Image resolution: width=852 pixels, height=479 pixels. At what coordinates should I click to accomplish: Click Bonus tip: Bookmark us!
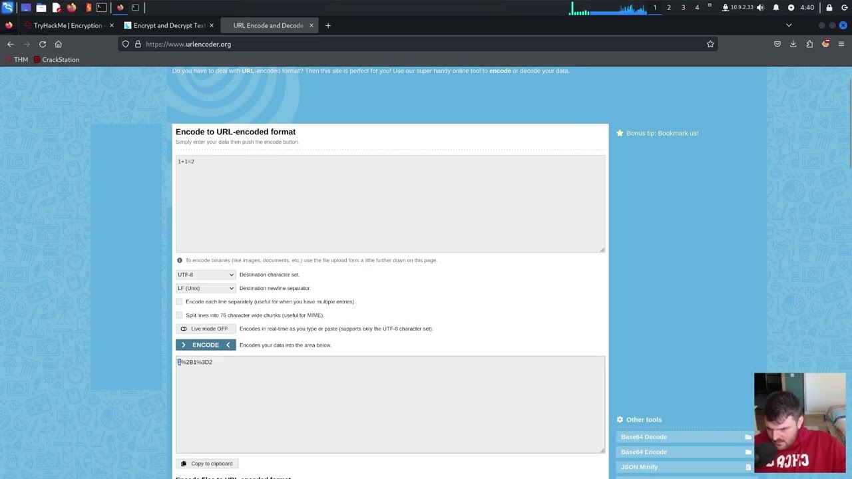point(658,133)
